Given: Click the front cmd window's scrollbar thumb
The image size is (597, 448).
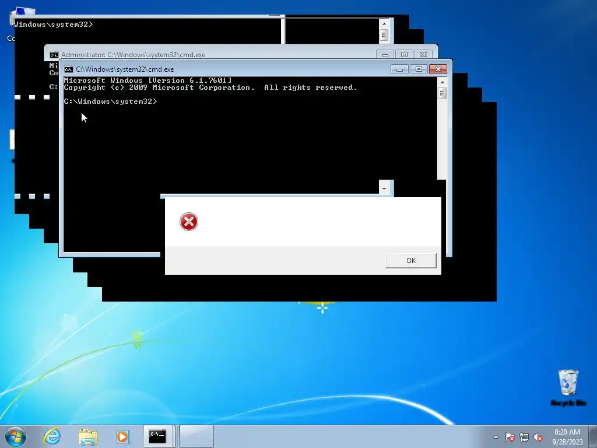Looking at the screenshot, I should [x=442, y=93].
